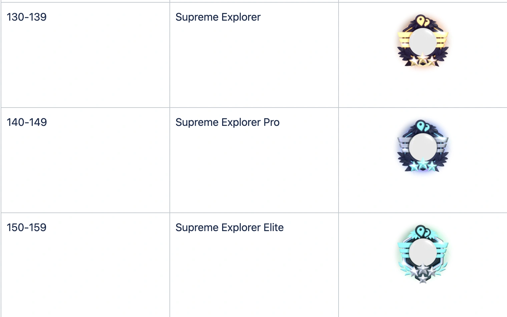The image size is (507, 317).
Task: Click the word "Pro" in the rank name
Action: point(271,123)
